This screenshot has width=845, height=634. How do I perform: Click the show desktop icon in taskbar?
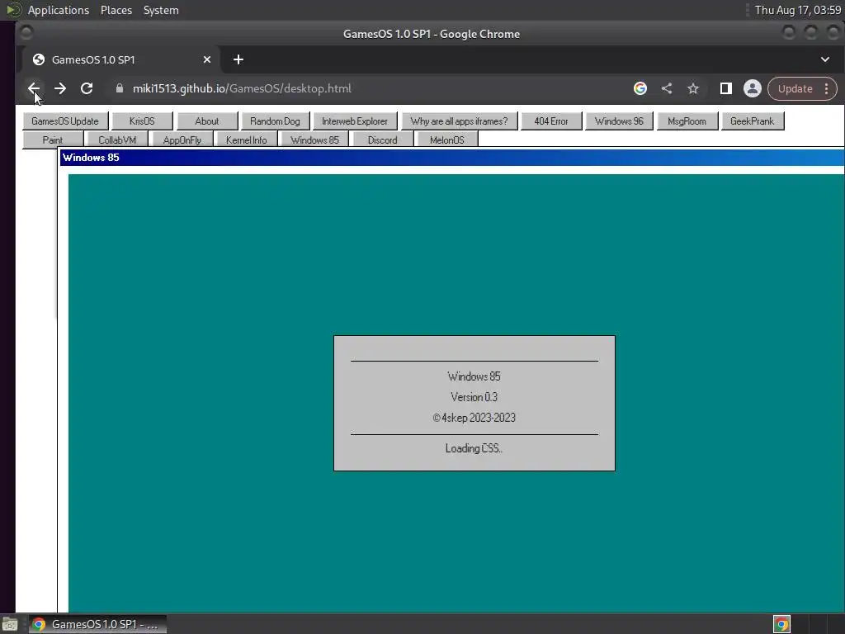tap(10, 625)
